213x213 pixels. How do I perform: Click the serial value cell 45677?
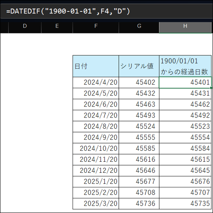click(x=139, y=182)
